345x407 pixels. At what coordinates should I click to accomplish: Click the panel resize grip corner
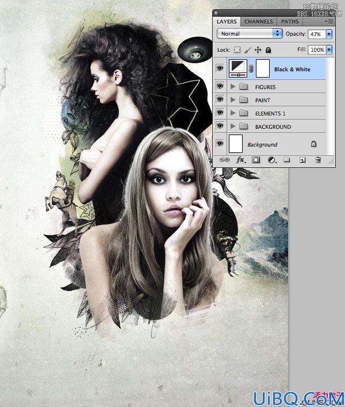pyautogui.click(x=331, y=162)
